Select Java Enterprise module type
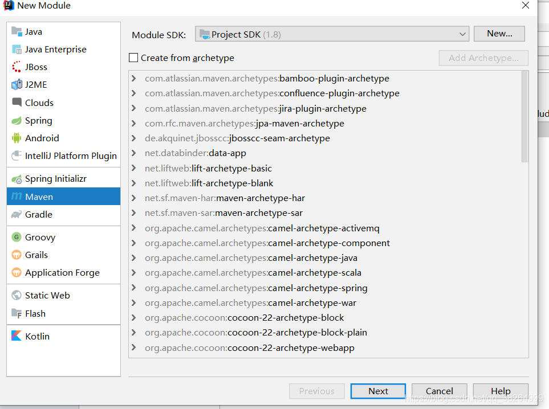The height and width of the screenshot is (409, 549). [x=63, y=50]
